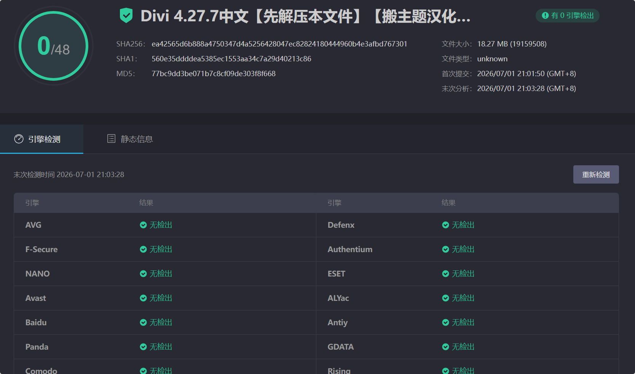The height and width of the screenshot is (374, 635).
Task: Click the right 结果 column header
Action: coord(448,203)
